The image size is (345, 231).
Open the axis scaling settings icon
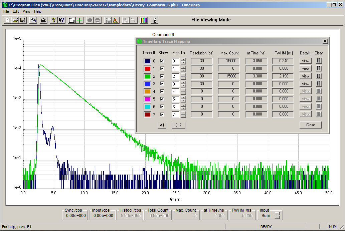[x=71, y=20]
